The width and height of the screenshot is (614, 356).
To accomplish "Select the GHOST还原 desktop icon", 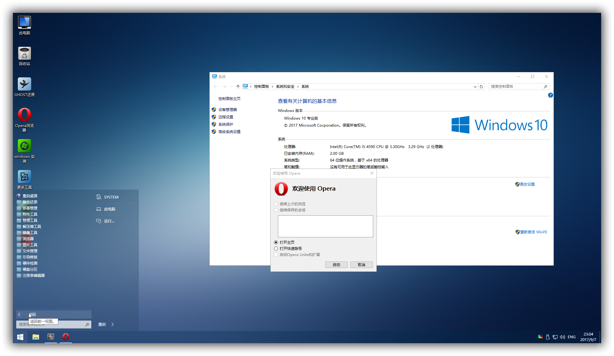I will 25,87.
